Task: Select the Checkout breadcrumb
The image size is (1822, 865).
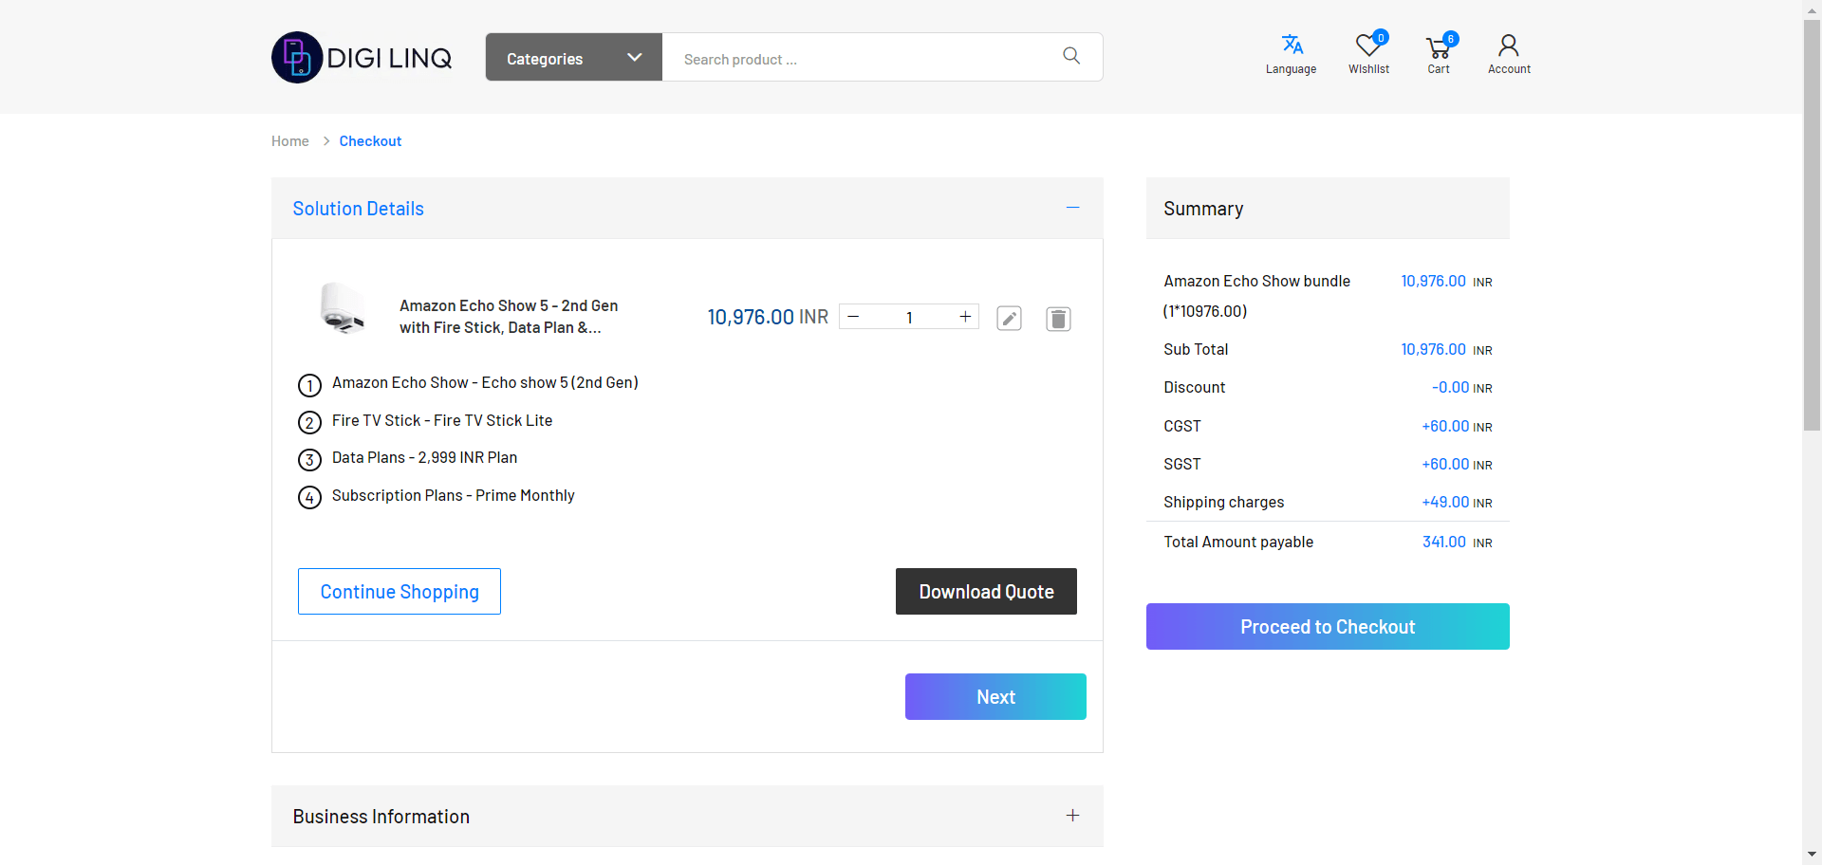Action: pos(370,141)
